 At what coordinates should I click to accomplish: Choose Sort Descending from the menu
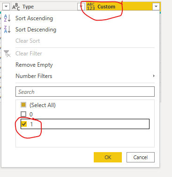36,30
